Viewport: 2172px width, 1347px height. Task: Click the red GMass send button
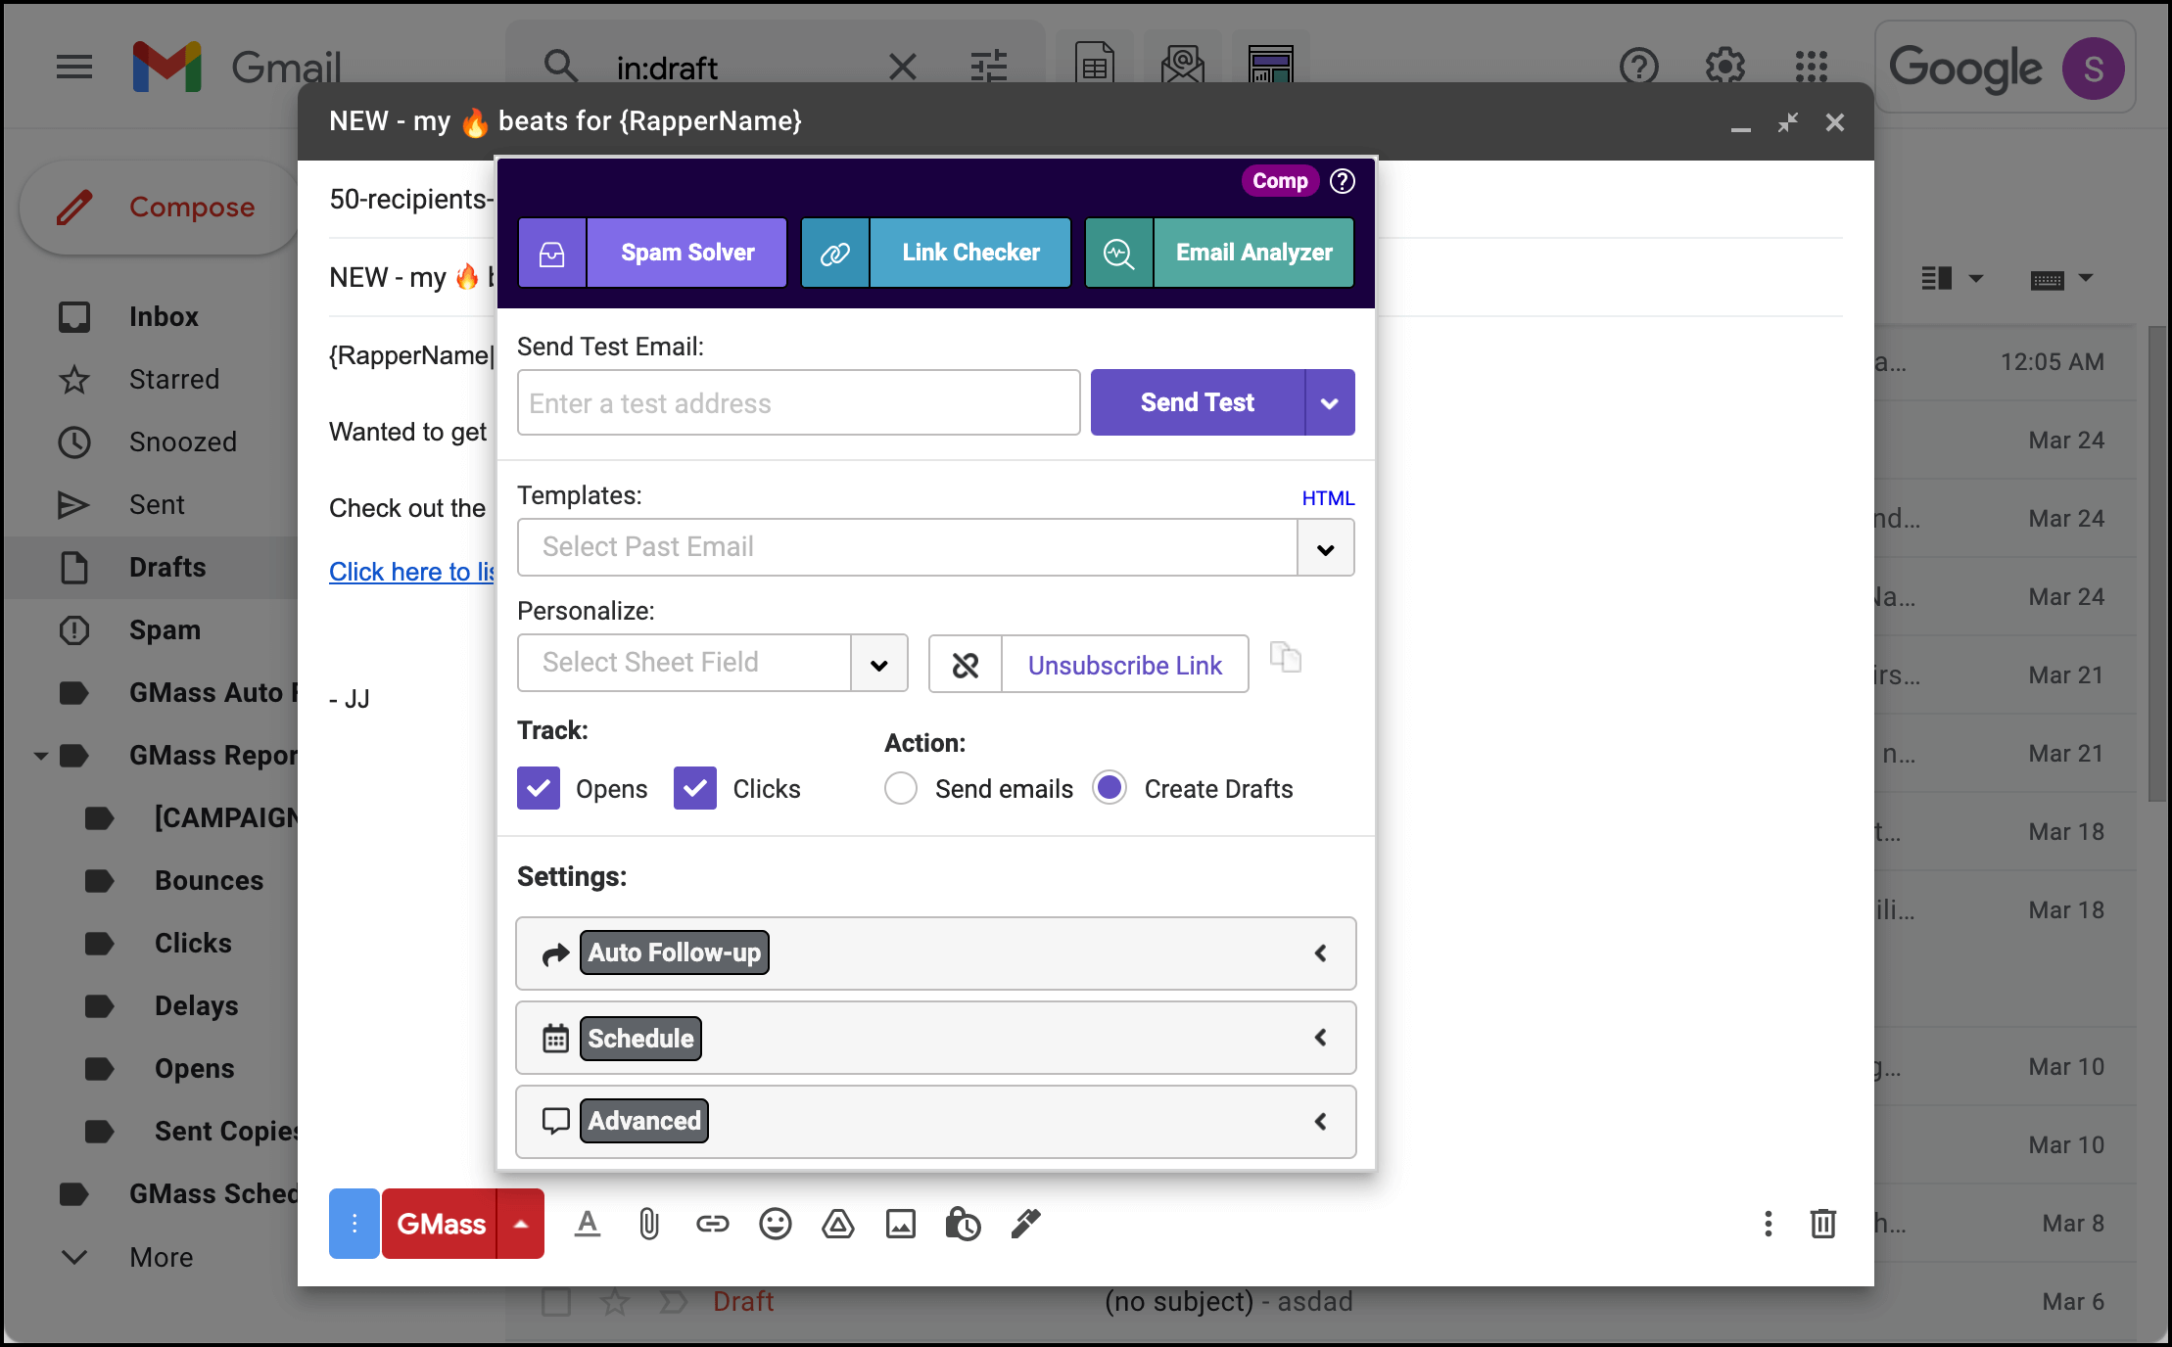[441, 1224]
